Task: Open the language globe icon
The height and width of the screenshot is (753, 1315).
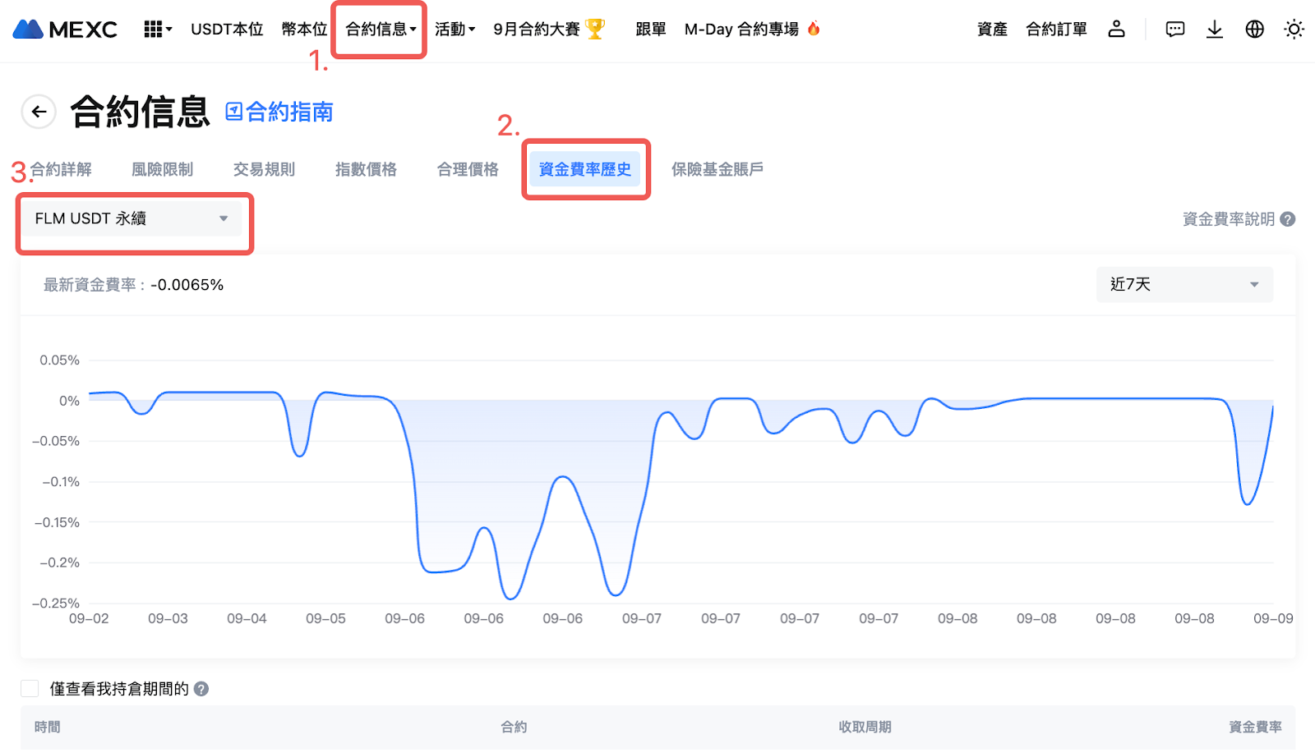Action: 1254,30
